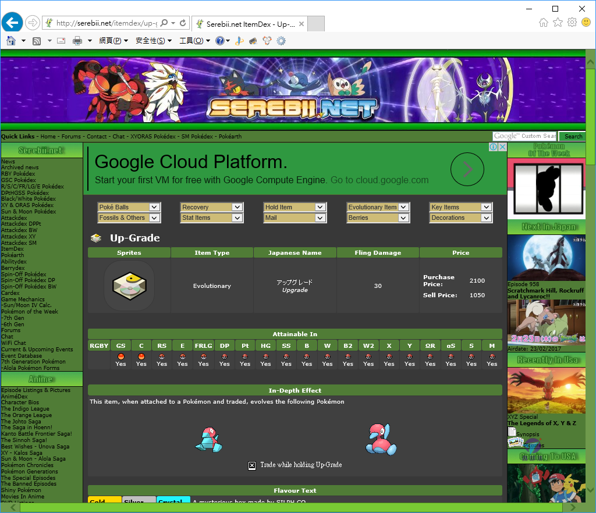Click the Pokémon of the Week silhouette

(x=547, y=188)
